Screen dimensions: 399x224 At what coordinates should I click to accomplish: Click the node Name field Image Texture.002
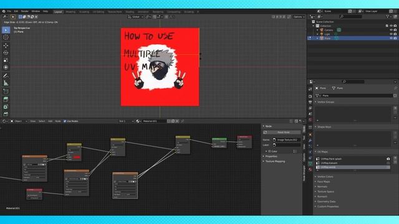click(286, 139)
